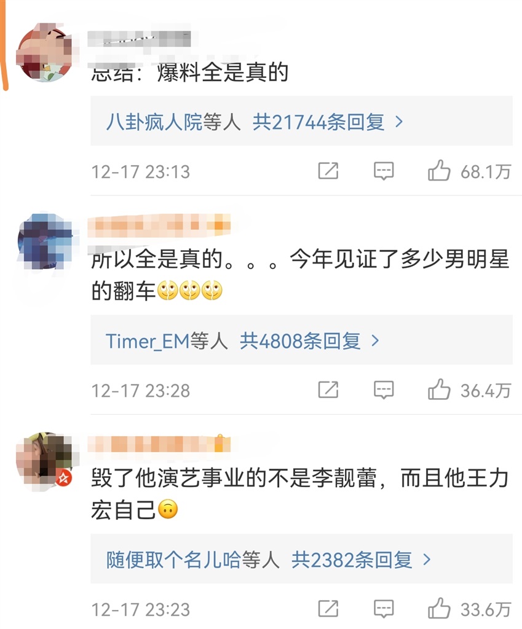Reply to the 12-17 23:23 comment
This screenshot has width=522, height=629.
(x=384, y=609)
